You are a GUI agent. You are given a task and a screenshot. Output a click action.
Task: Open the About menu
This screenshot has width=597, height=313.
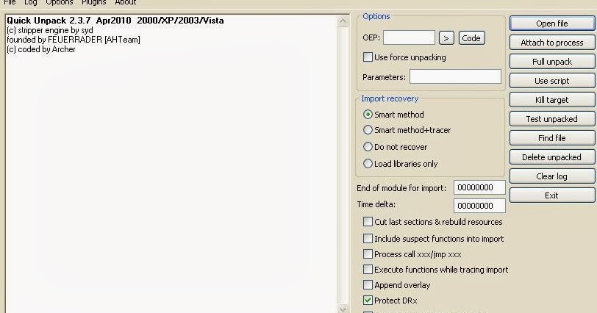pos(125,2)
